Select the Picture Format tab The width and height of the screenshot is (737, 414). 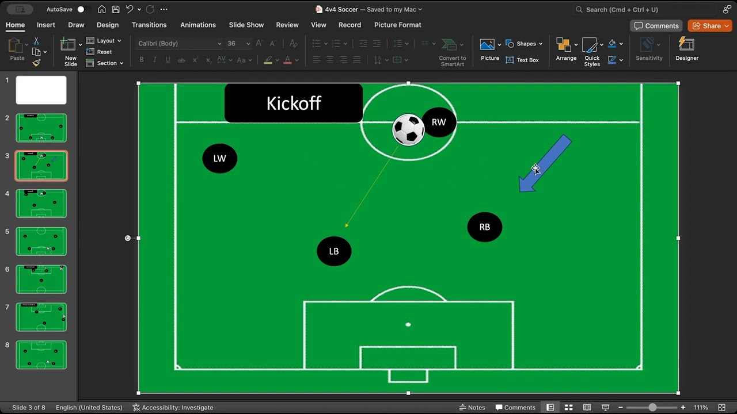click(398, 25)
